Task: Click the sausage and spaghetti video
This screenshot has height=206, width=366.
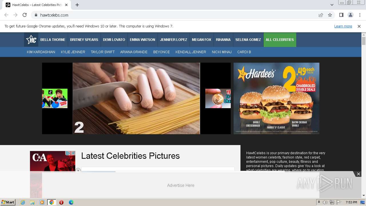Action: (136, 98)
